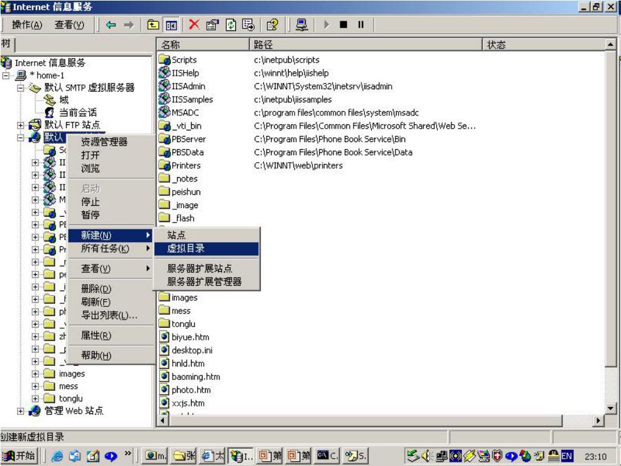Screen dimensions: 621x466
Task: Open 所有任务(K) submenu
Action: click(x=110, y=248)
